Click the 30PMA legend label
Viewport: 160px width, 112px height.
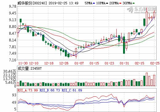pyautogui.click(x=127, y=3)
